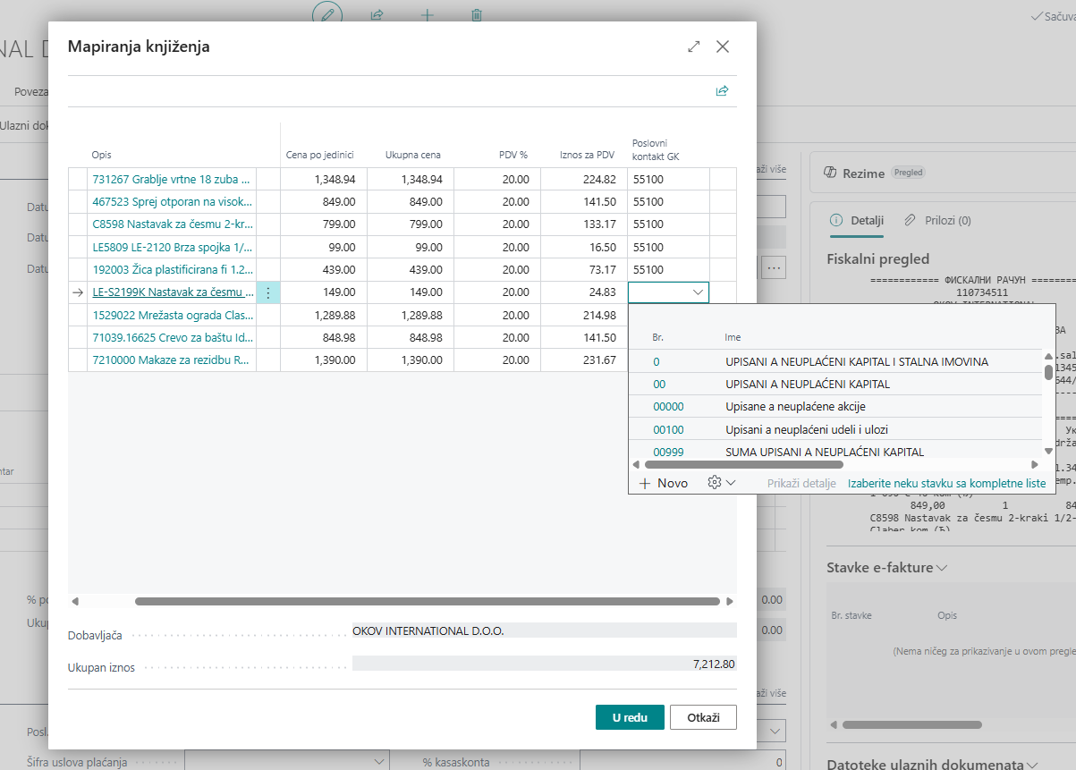Click Novo to add new account
1076x770 pixels.
(664, 483)
